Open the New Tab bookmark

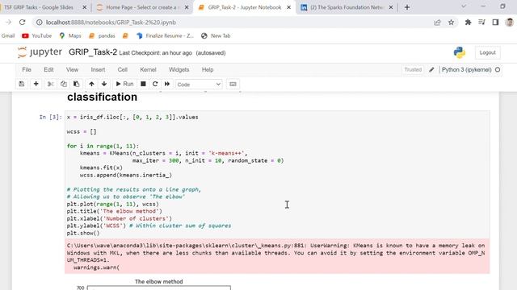point(216,35)
